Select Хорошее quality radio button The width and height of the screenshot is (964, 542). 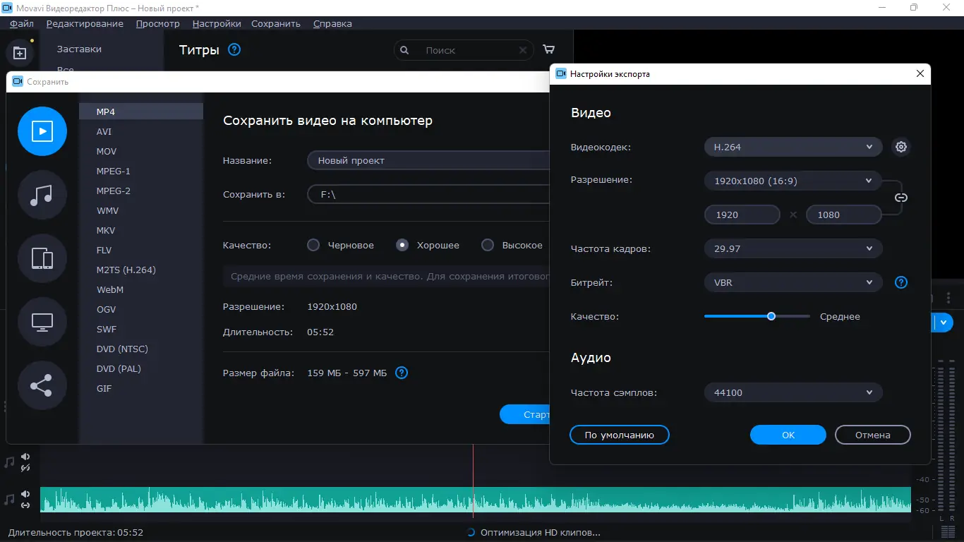click(x=402, y=245)
